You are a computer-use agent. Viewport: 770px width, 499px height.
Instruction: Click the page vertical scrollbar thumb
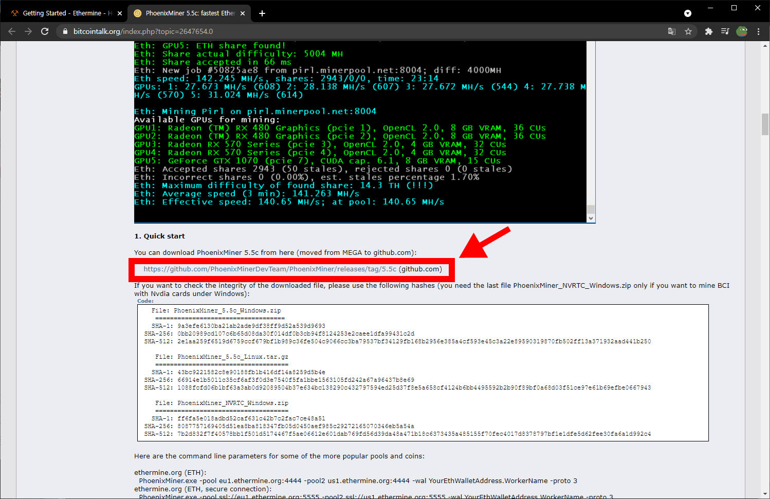pos(765,125)
